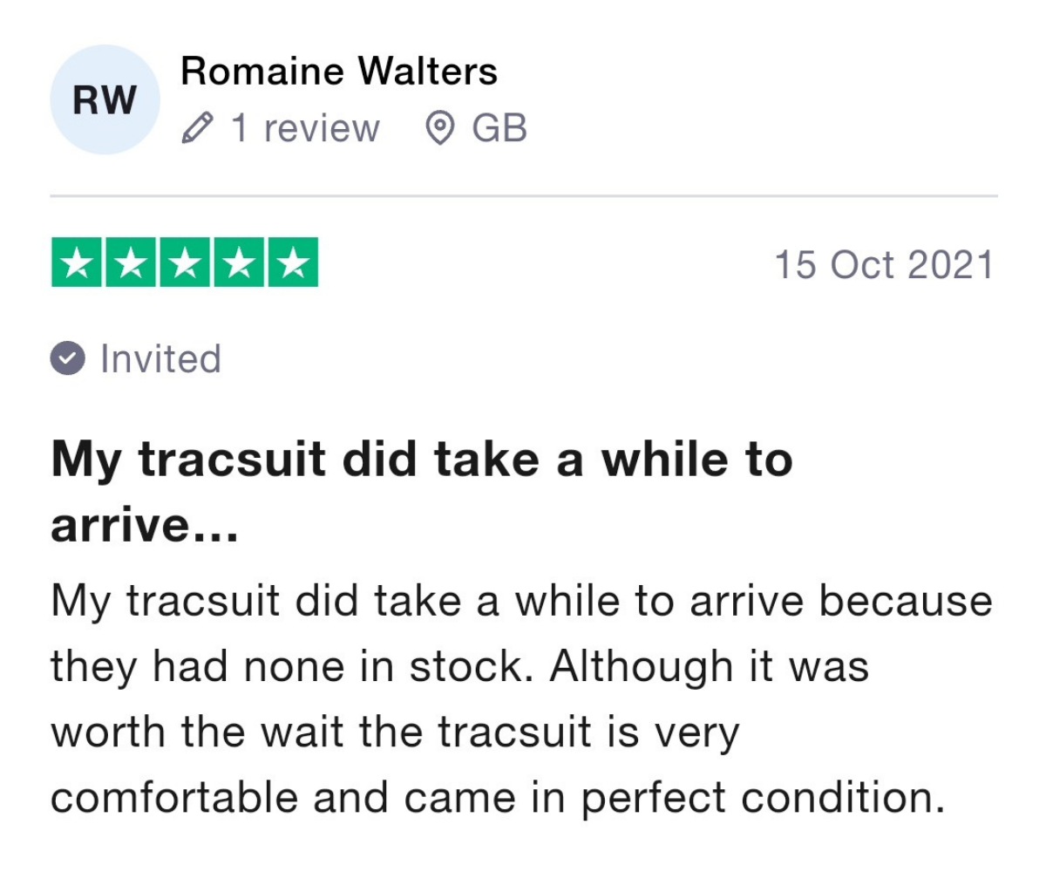
Task: Click the GB country label
Action: 499,129
